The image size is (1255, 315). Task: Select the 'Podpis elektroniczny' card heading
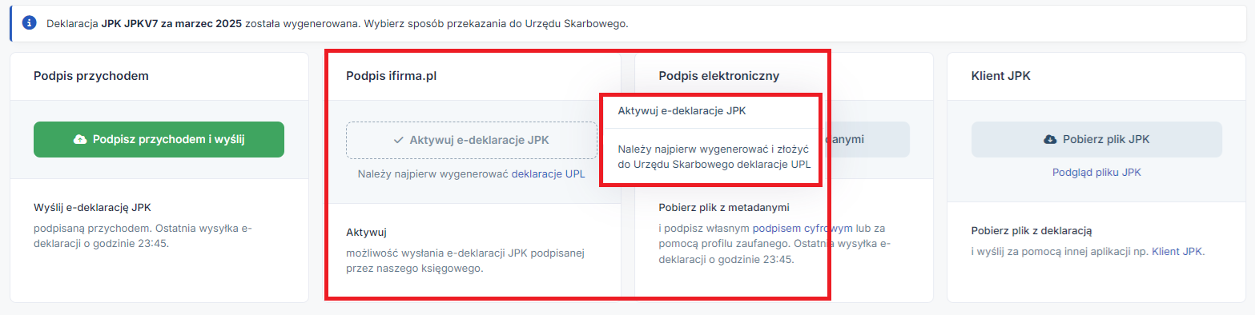(x=719, y=76)
